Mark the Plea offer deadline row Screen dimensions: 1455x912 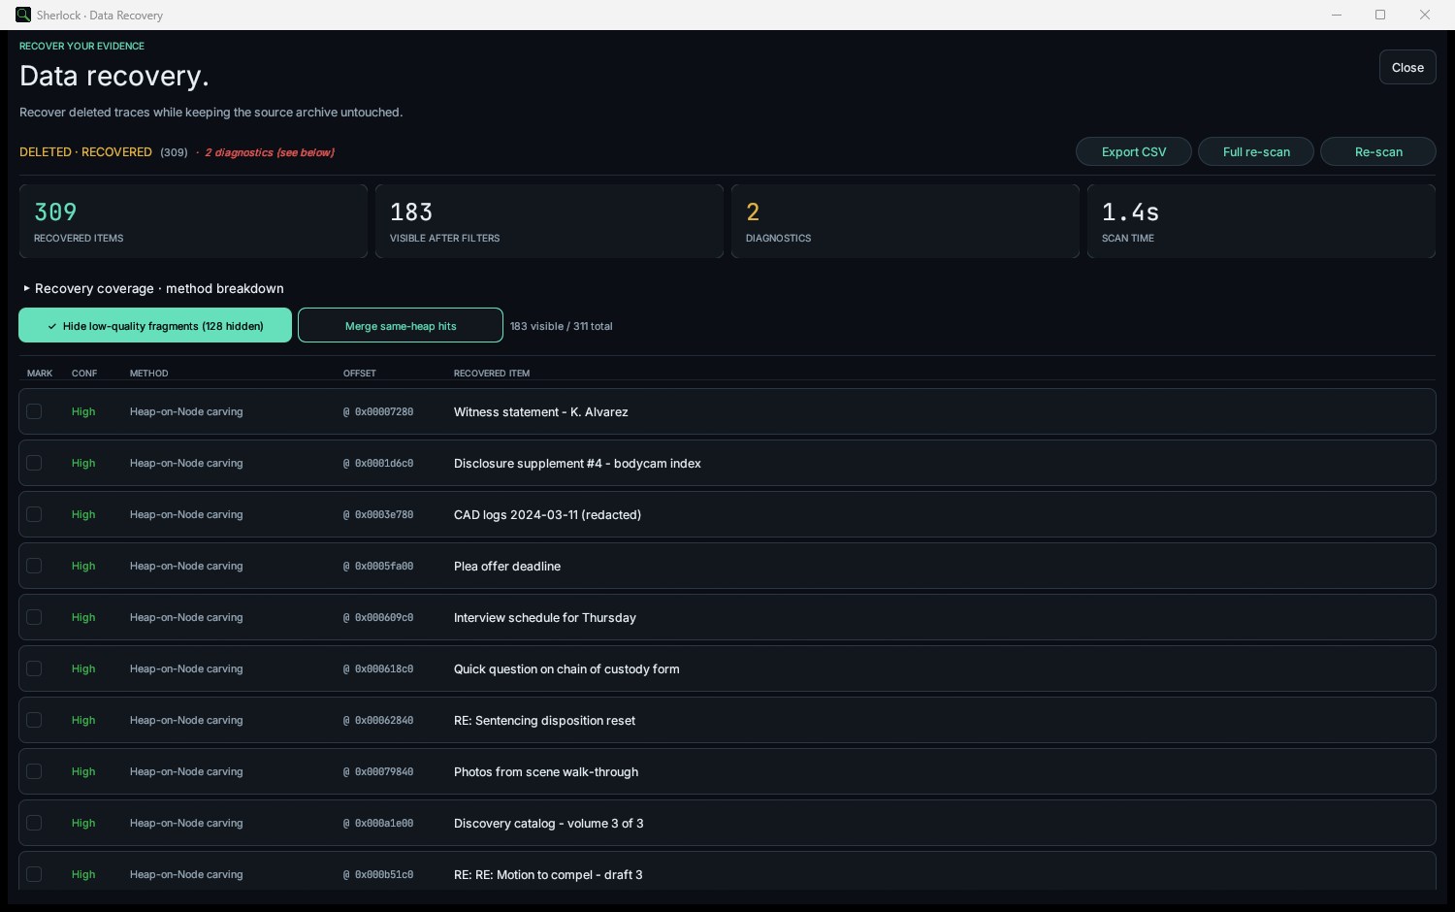34,566
